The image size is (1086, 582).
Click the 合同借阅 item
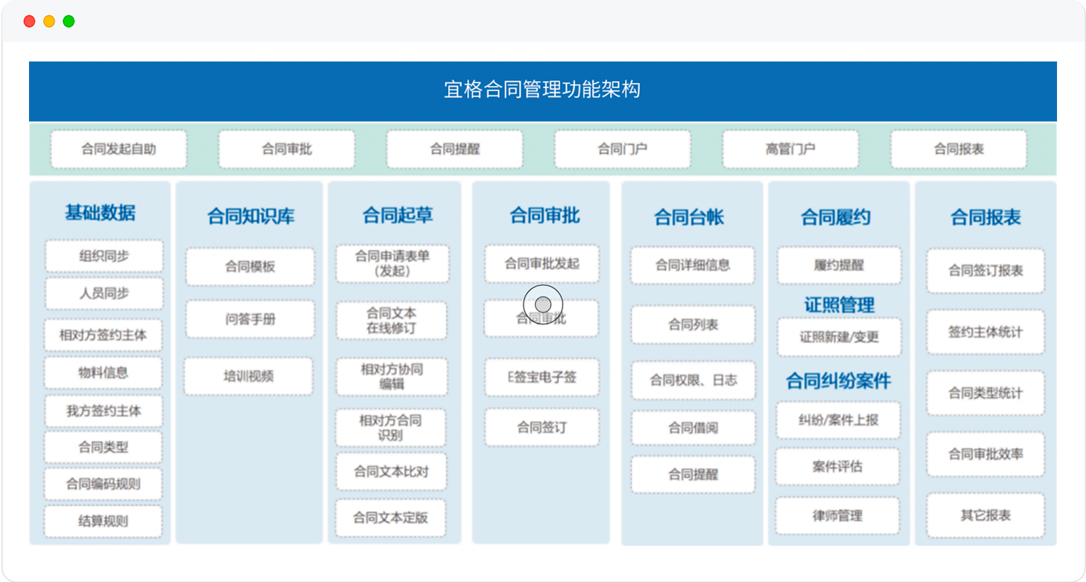point(694,428)
